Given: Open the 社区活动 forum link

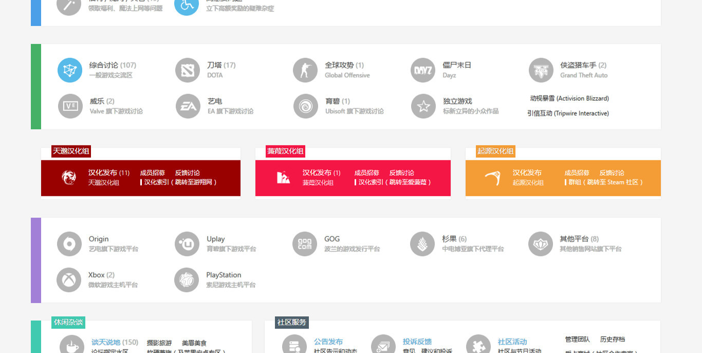Looking at the screenshot, I should (x=512, y=342).
